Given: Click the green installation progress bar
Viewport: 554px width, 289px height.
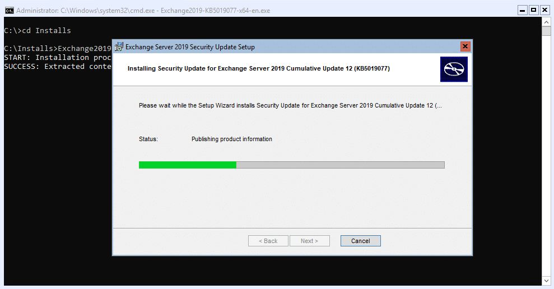Looking at the screenshot, I should click(x=291, y=165).
